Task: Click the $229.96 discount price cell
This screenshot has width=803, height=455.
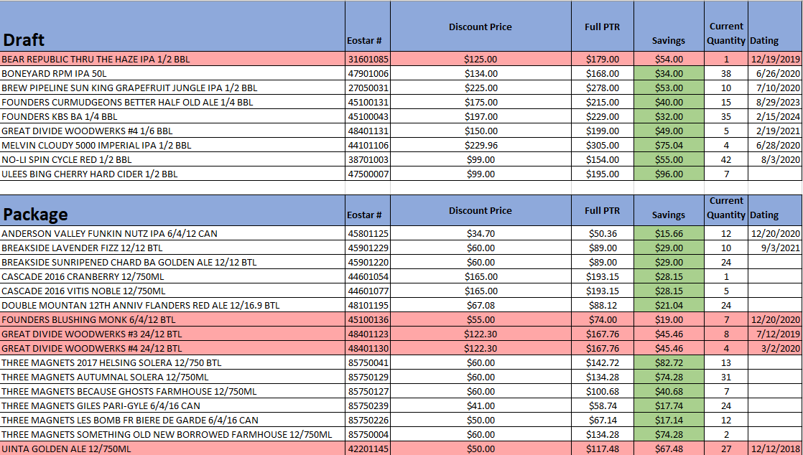Action: (x=481, y=145)
